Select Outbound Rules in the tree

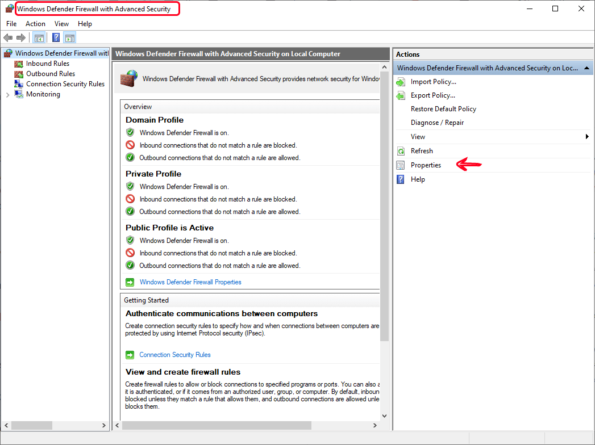pos(50,74)
